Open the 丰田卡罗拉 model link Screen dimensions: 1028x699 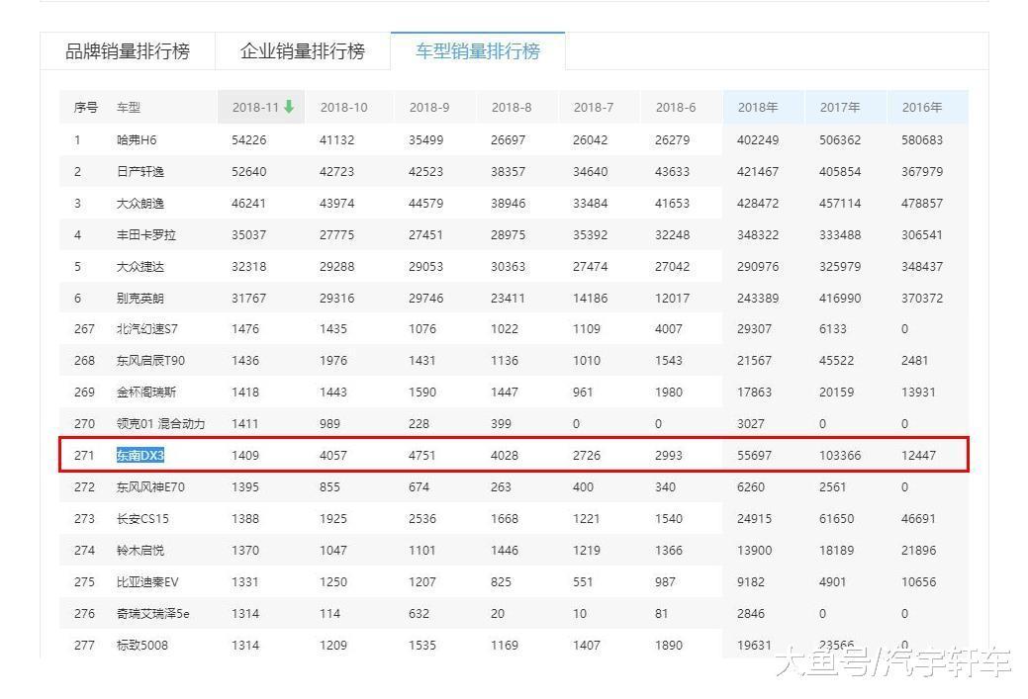pyautogui.click(x=146, y=235)
